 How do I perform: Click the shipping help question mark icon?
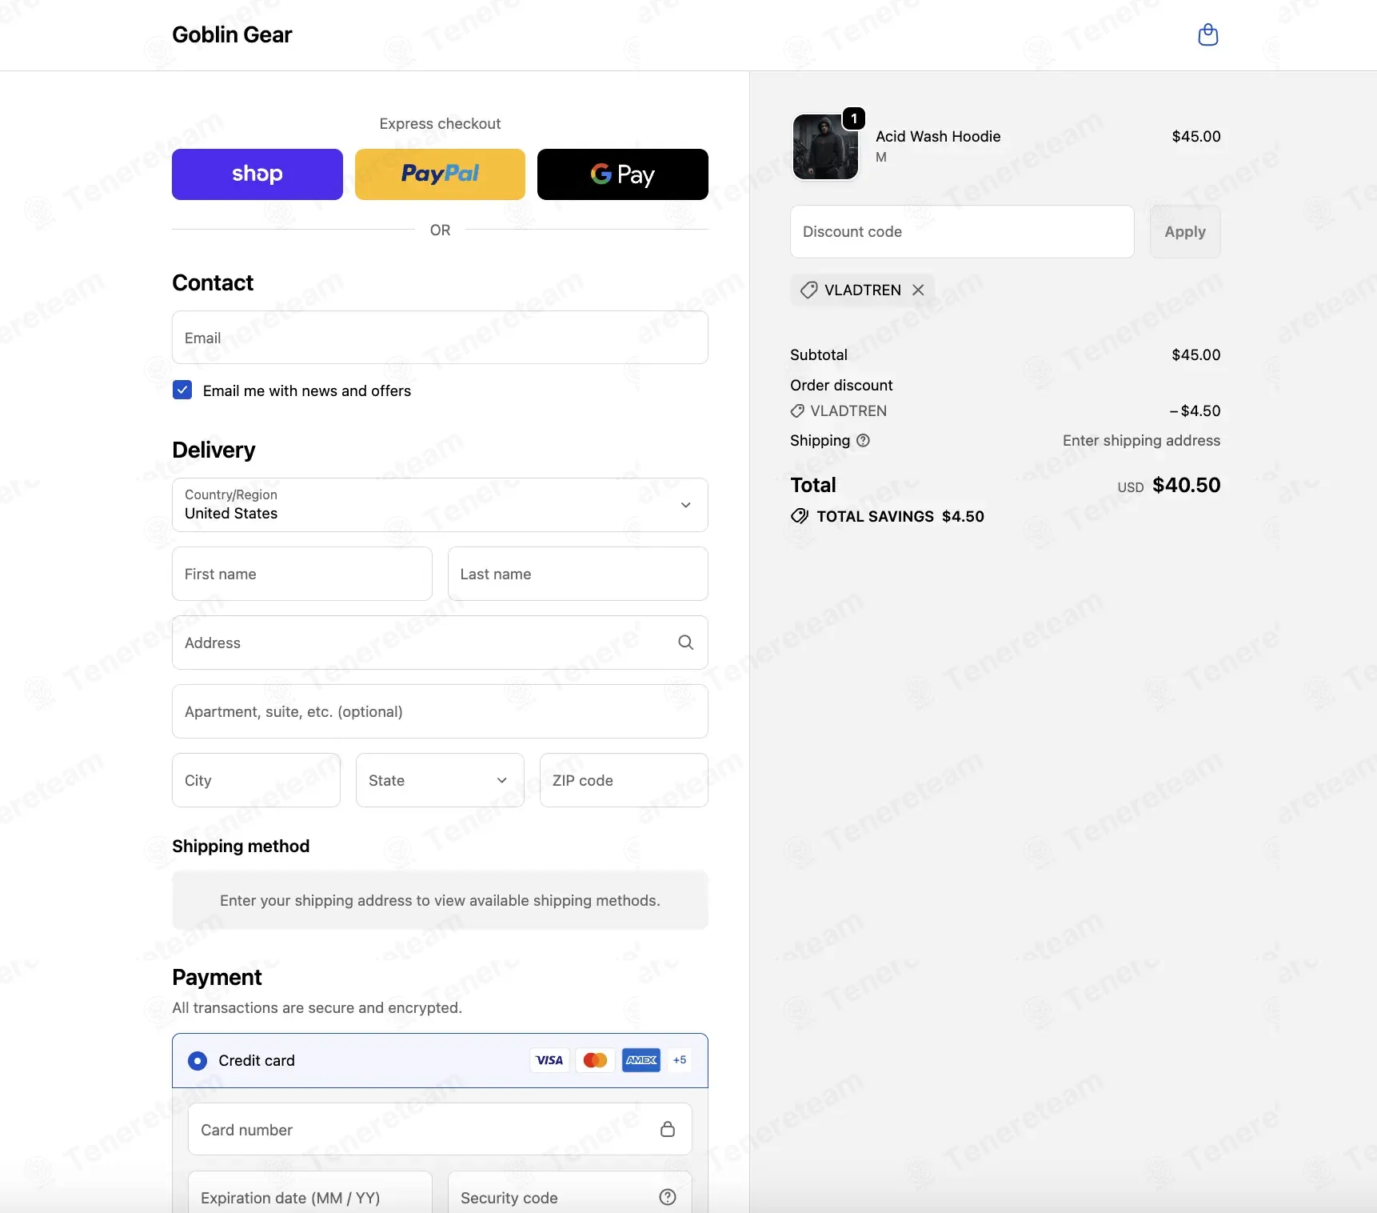863,440
